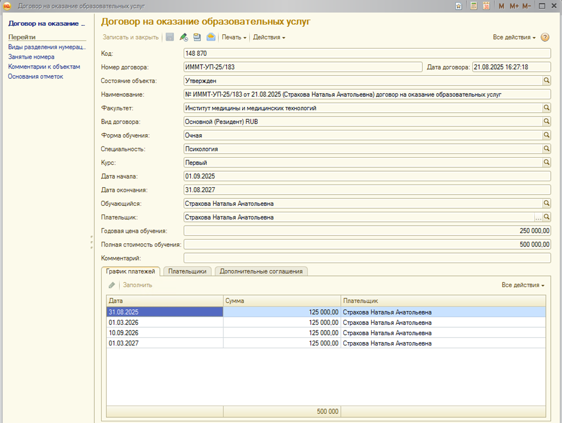Screen dimensions: 562x423
Task: Select the 01.03.2026 payment row
Action: point(164,322)
